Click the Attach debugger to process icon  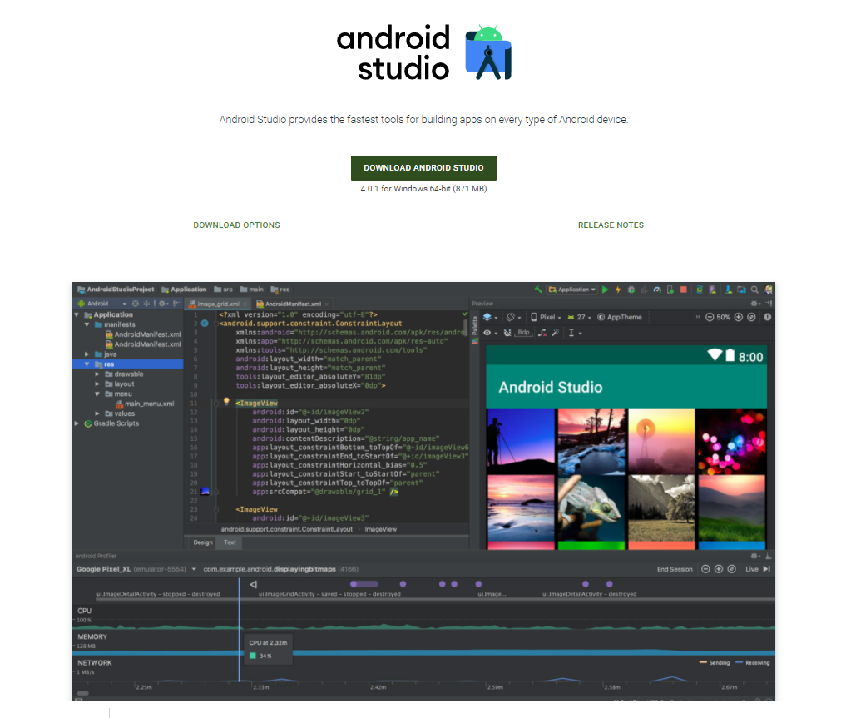click(670, 290)
